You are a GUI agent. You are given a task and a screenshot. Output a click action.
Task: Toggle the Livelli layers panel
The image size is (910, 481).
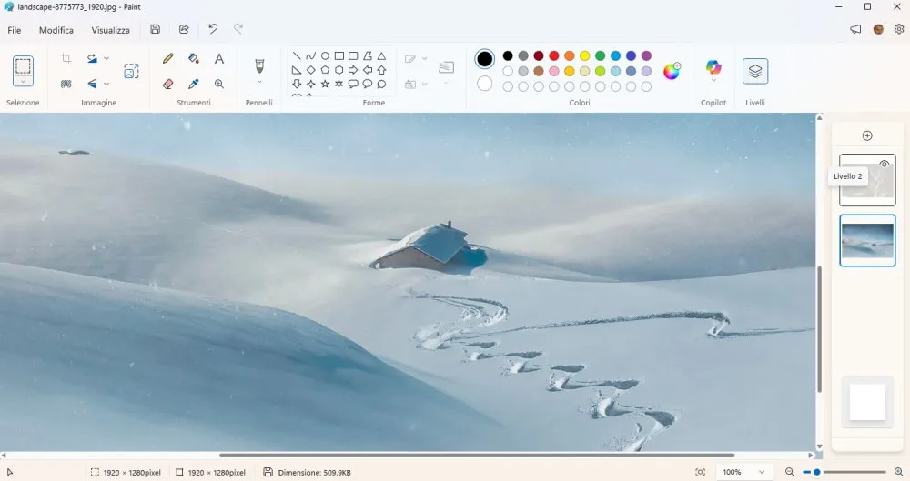755,71
